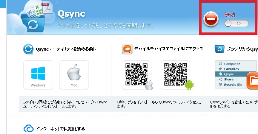Click the internet sync cloud icon
This screenshot has width=258, height=134.
tap(28, 129)
